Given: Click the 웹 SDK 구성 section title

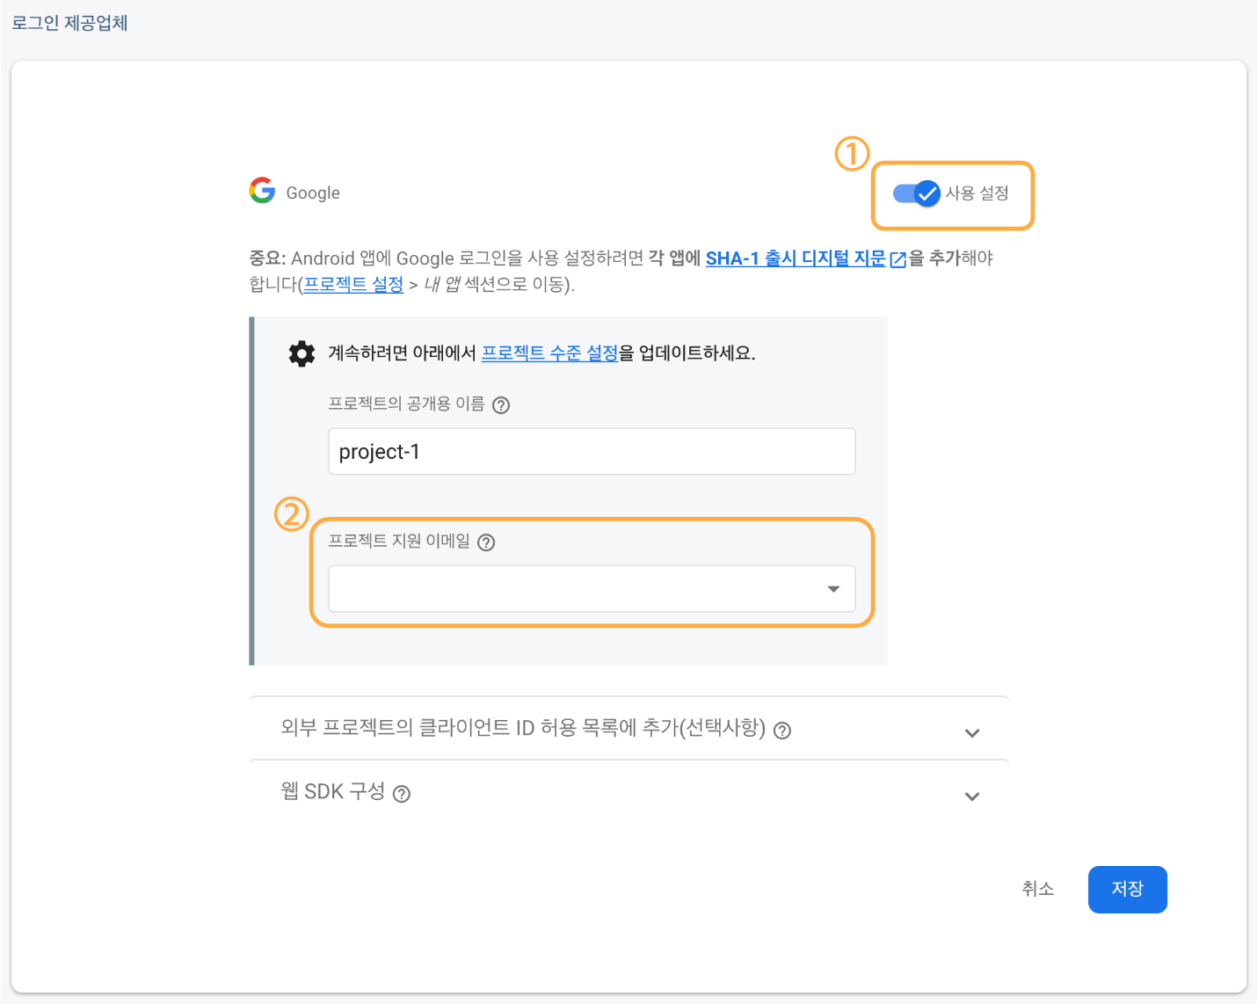Looking at the screenshot, I should 332,792.
